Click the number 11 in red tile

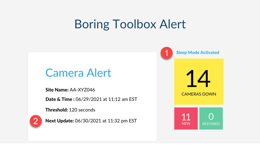[186, 117]
